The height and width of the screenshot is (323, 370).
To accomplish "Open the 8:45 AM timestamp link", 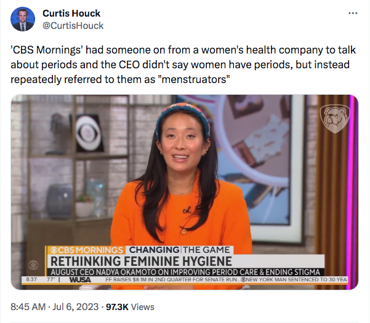I will [x=28, y=307].
